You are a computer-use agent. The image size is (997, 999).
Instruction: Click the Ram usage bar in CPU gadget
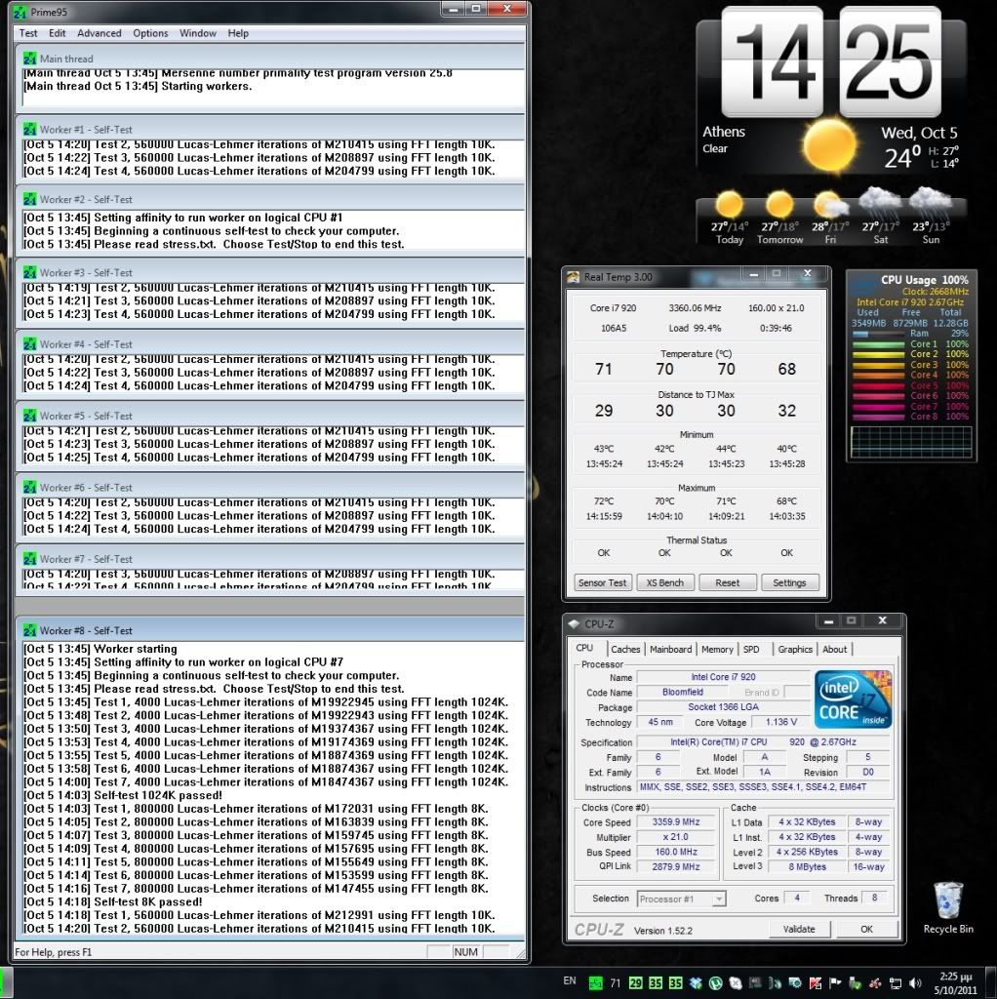point(879,334)
